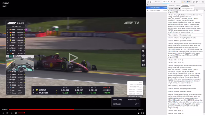Enter fullscreen mode in the player
Screen dimensions: 205x116
coord(142,113)
